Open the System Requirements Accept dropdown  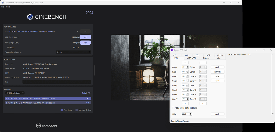coord(73,52)
